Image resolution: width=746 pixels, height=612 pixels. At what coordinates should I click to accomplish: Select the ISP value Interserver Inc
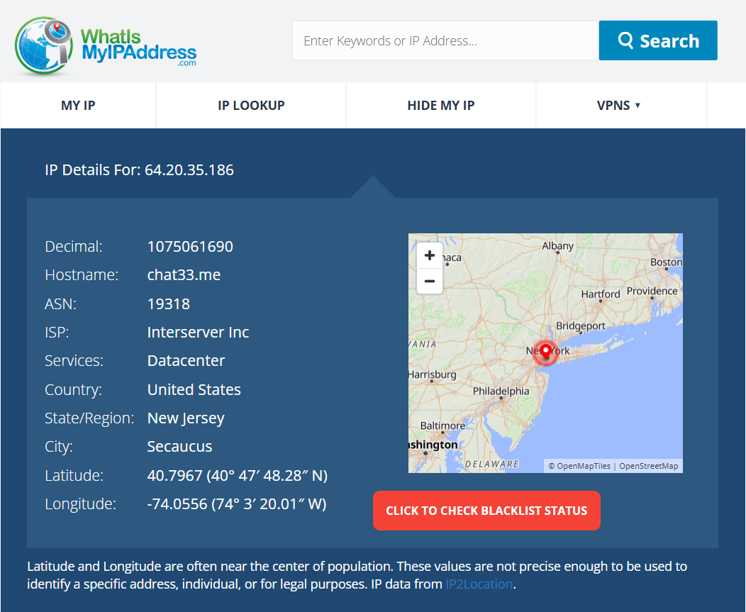[198, 332]
